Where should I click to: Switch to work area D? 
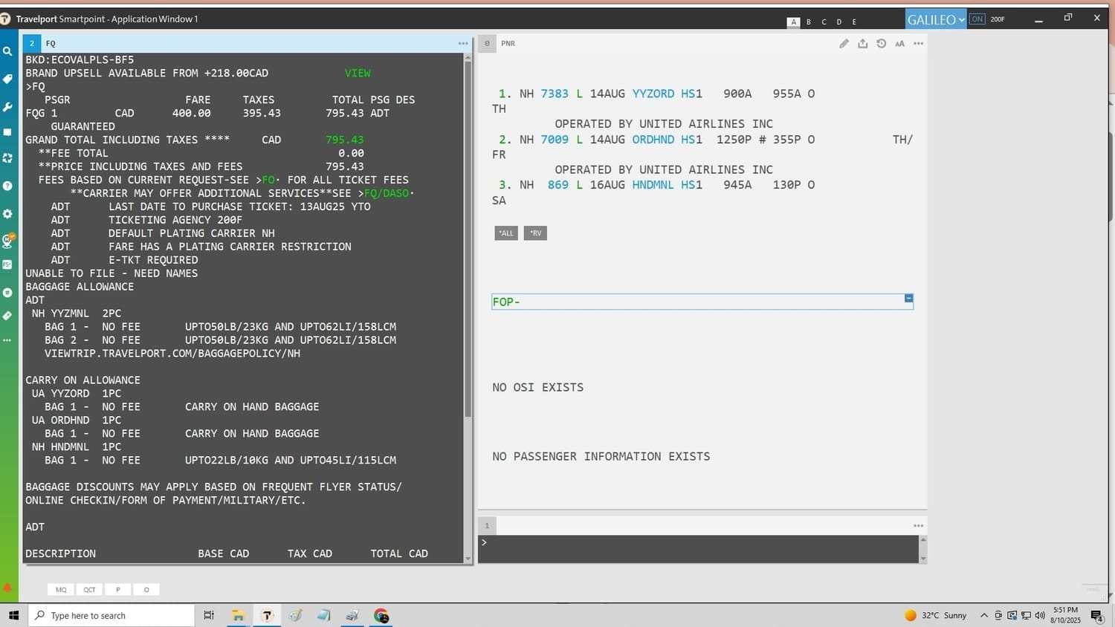click(x=839, y=22)
